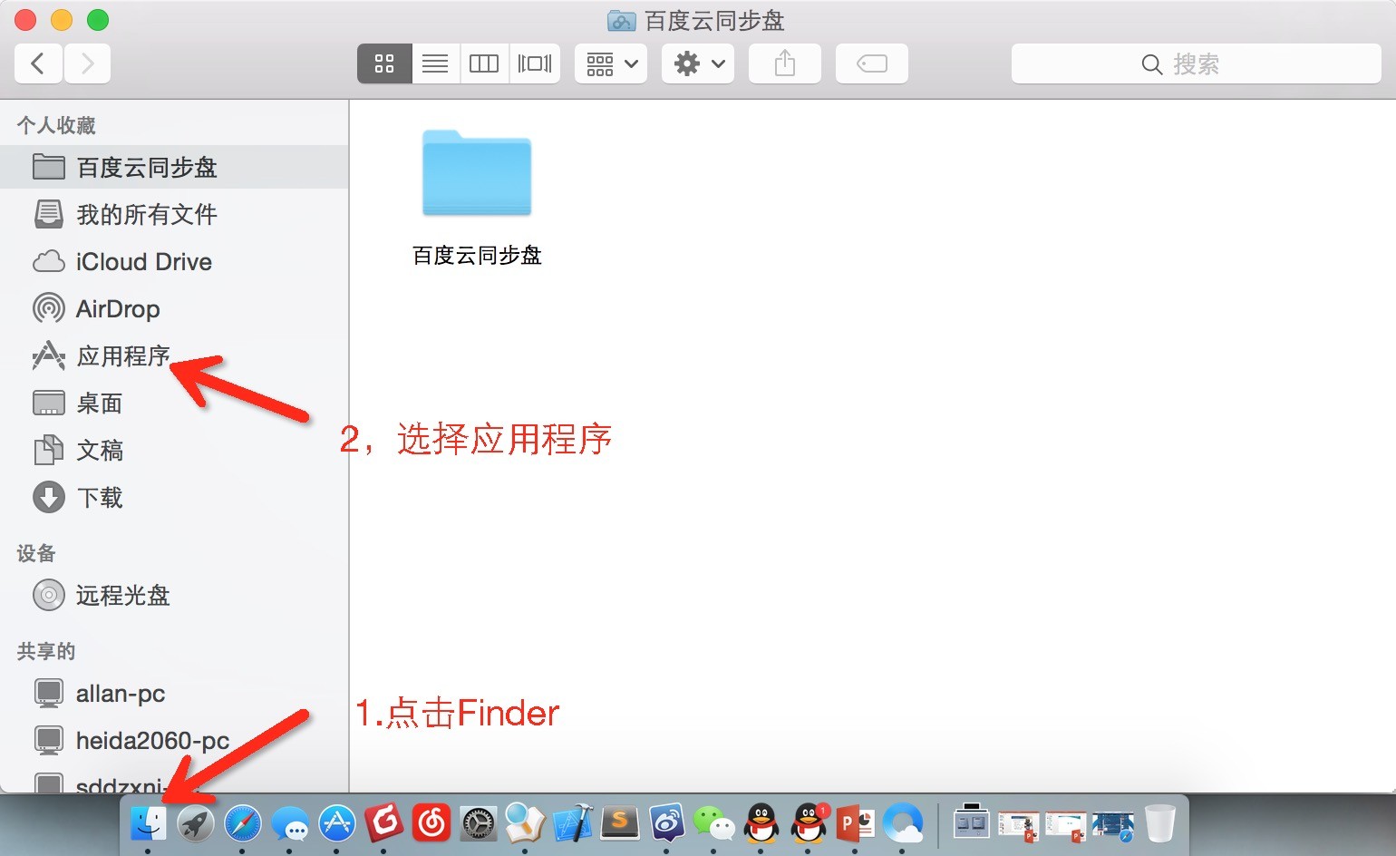
Task: Open PowerPoint from the Dock
Action: pyautogui.click(x=856, y=823)
